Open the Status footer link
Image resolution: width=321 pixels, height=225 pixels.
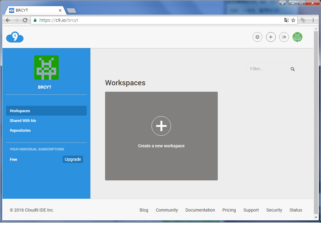(x=296, y=210)
